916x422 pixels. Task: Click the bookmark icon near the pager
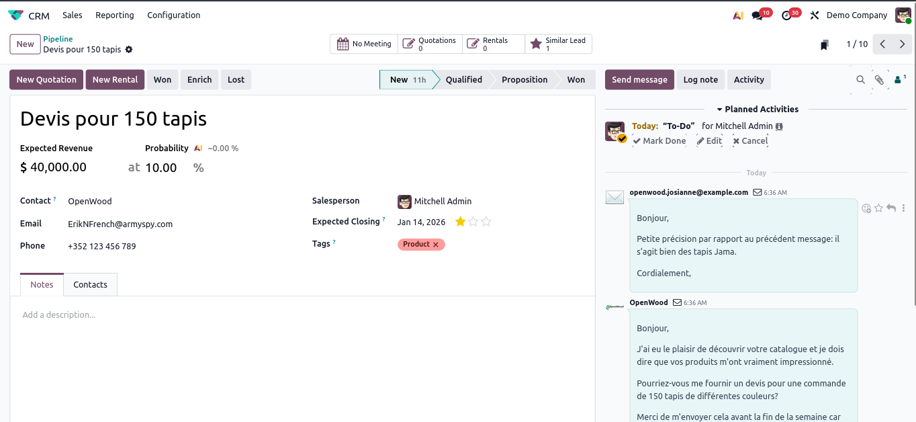click(824, 45)
